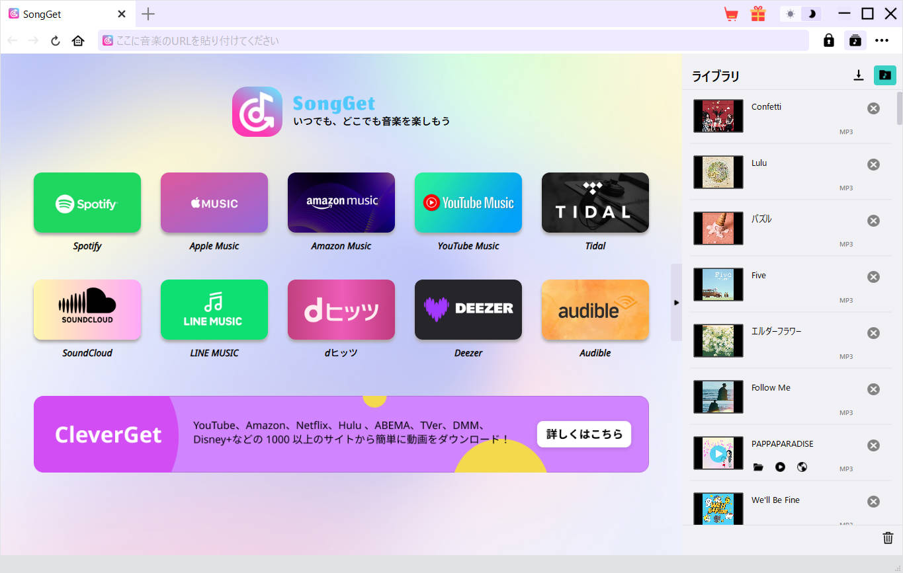Delete all with the trash icon
This screenshot has width=903, height=573.
[x=888, y=538]
